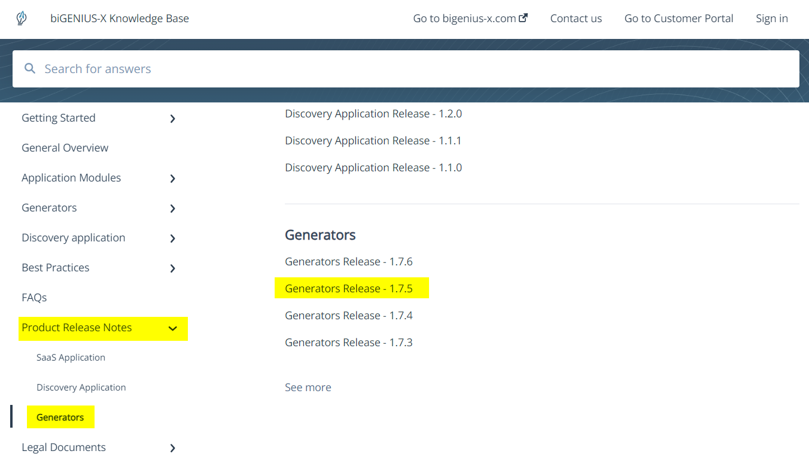
Task: Open SaaS Application release notes sub-item
Action: [x=71, y=358]
